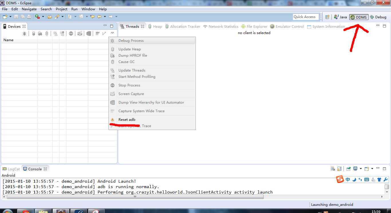391x213 pixels.
Task: Click the Back navigation arrow in toolbar
Action: [99, 17]
